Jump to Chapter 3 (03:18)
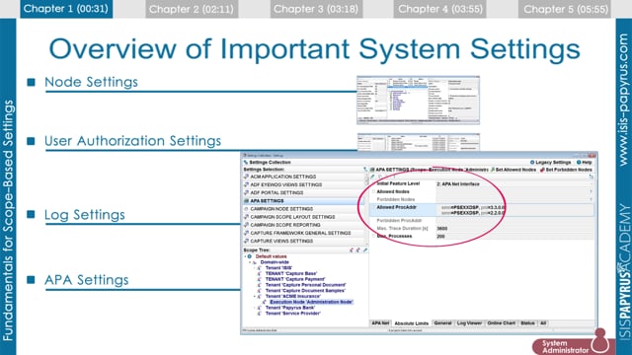The height and width of the screenshot is (355, 632). point(316,9)
